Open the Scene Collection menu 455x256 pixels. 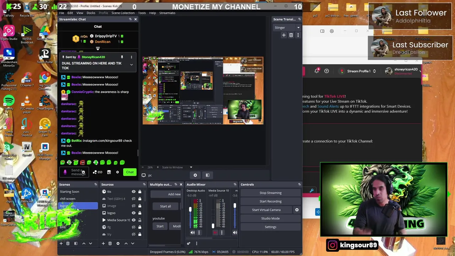click(123, 13)
